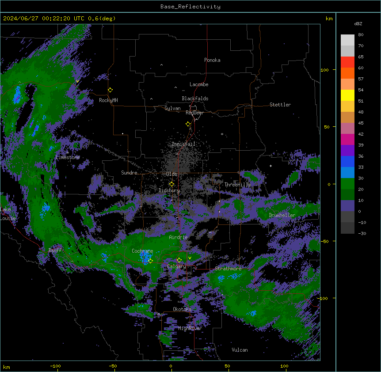Click the Cochrane label

tap(142, 251)
